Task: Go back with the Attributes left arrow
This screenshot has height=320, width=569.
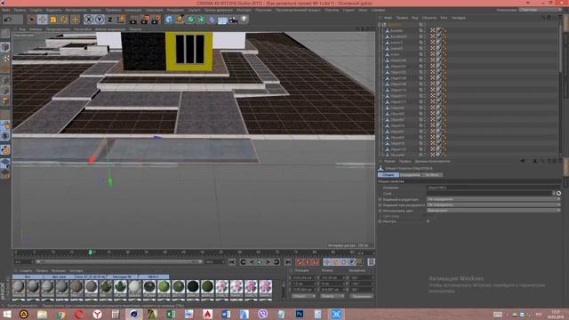Action: pos(523,161)
